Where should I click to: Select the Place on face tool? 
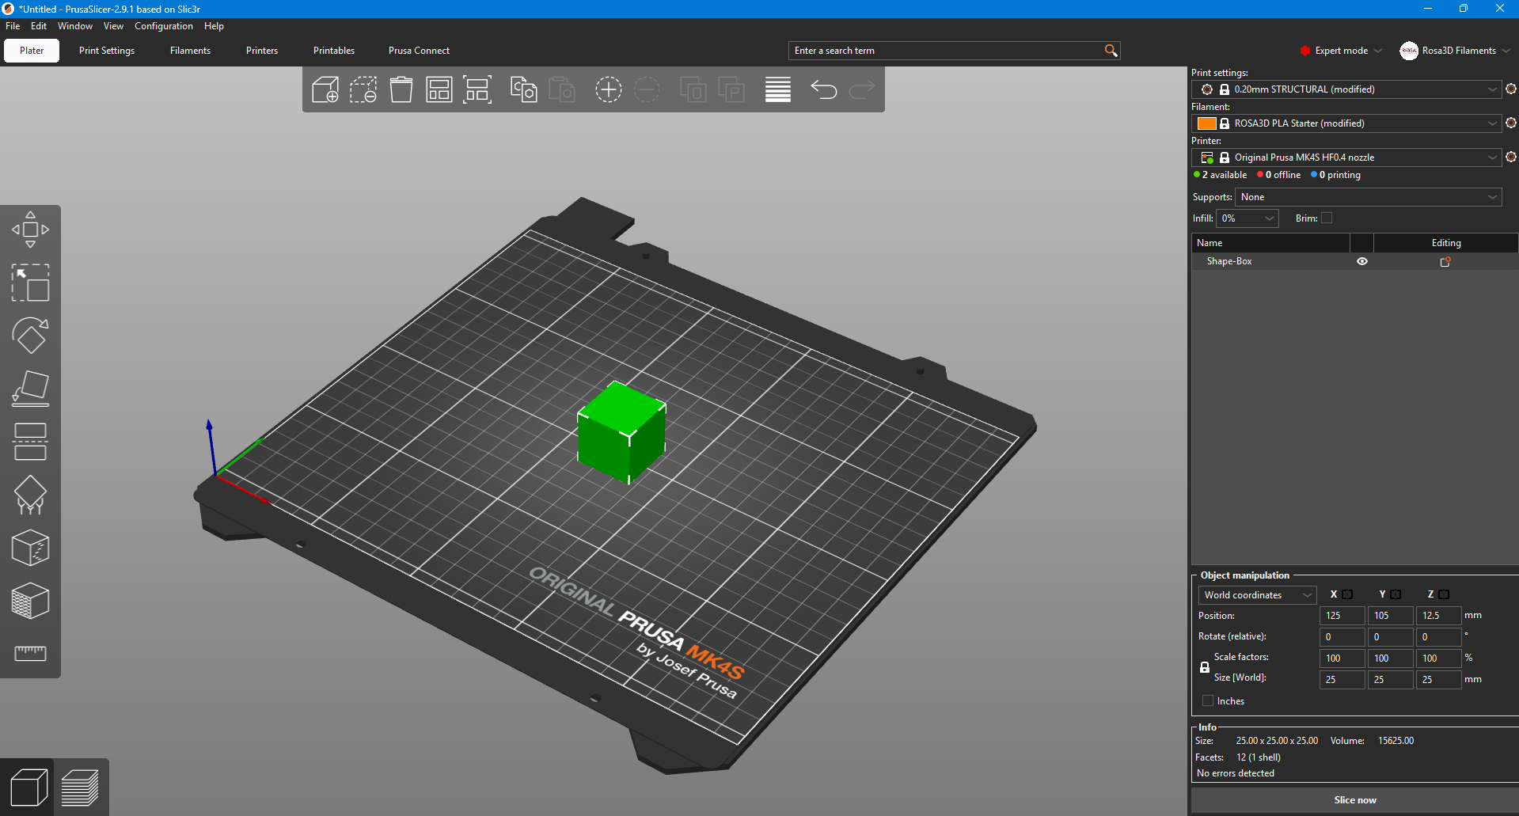coord(30,389)
